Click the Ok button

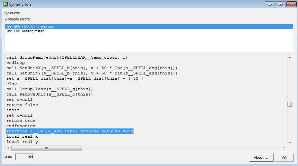pyautogui.click(x=284, y=158)
